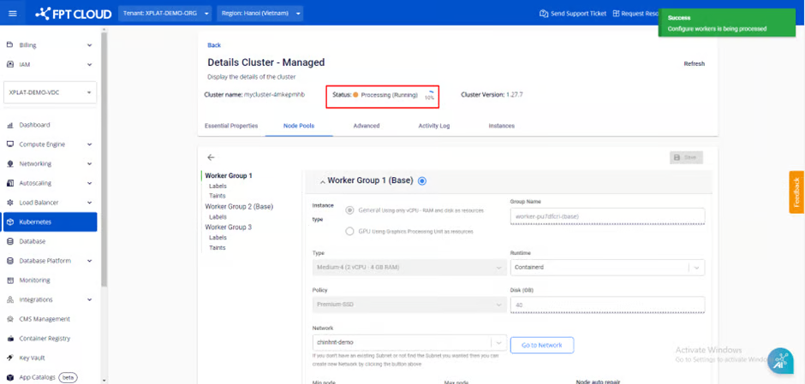The image size is (805, 384).
Task: Toggle the Worker Group 1 (Base) radio
Action: coord(422,180)
